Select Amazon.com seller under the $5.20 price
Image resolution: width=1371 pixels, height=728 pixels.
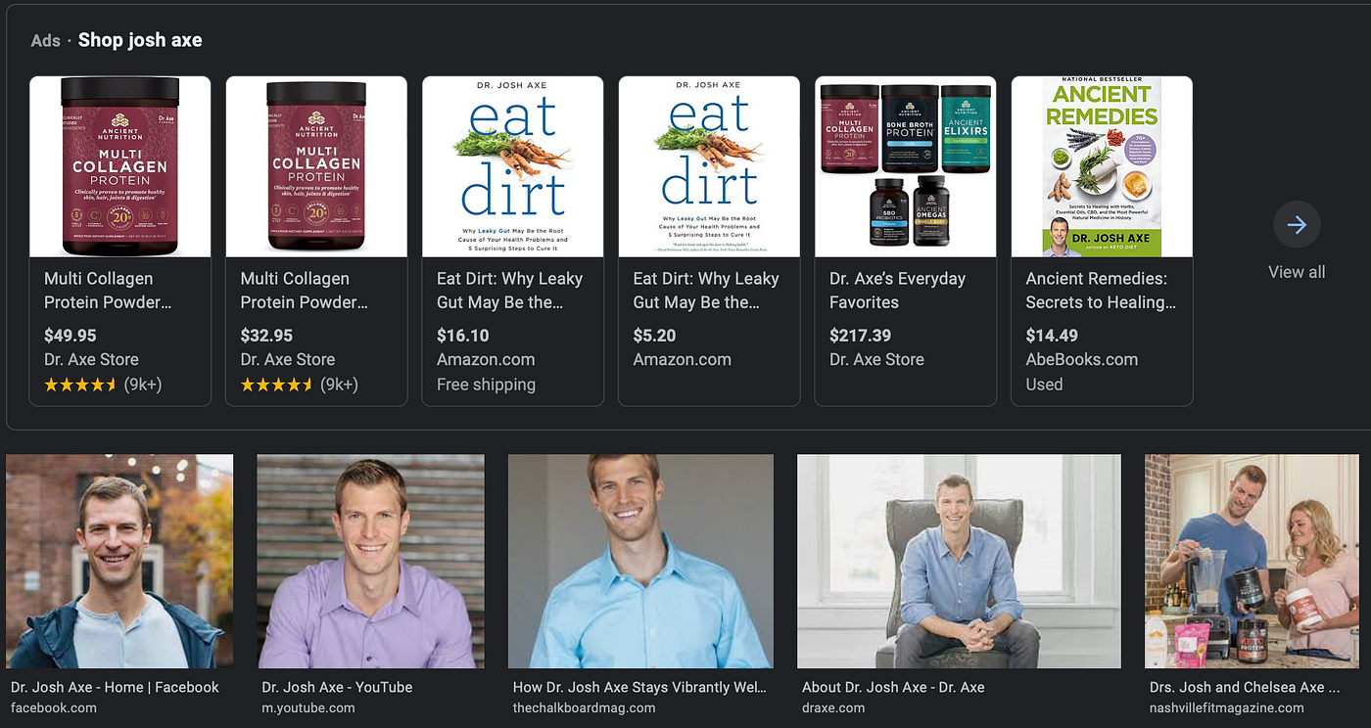click(x=683, y=360)
